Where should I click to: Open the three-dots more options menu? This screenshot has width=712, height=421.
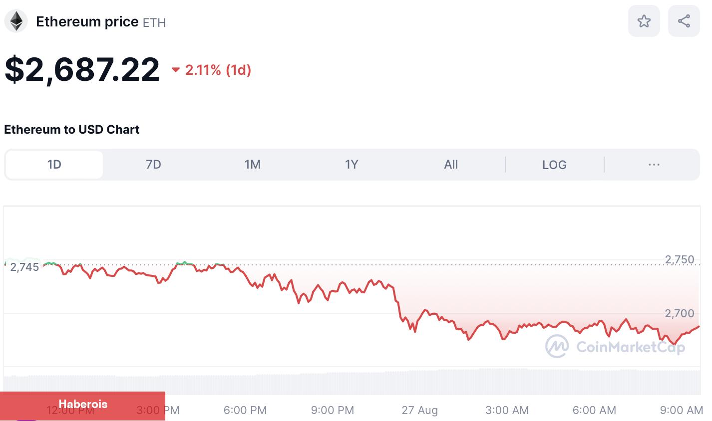pos(654,165)
